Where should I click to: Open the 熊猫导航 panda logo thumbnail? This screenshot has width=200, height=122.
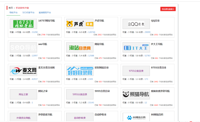coord(136,94)
